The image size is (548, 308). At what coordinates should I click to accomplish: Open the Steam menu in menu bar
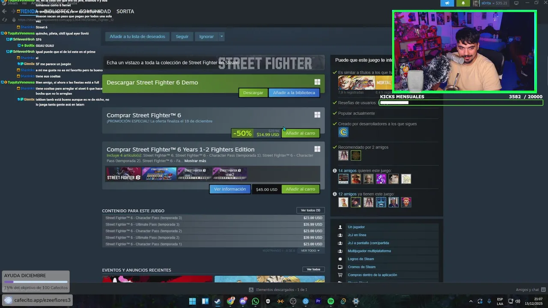[13, 3]
